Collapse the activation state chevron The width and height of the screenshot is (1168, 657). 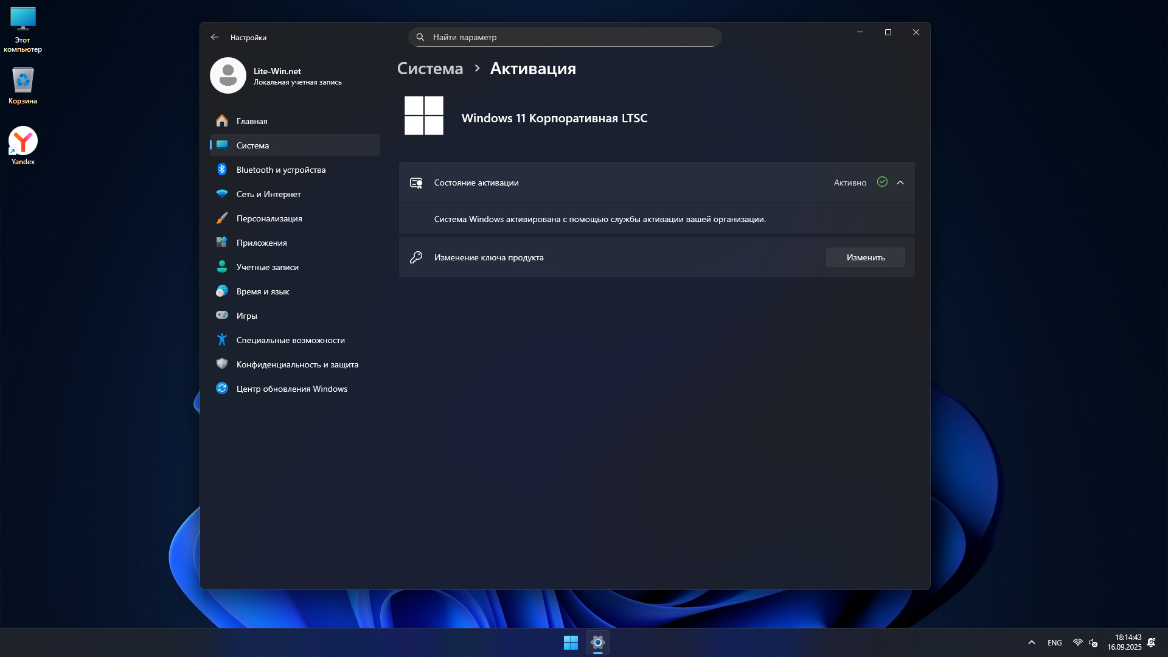coord(900,182)
